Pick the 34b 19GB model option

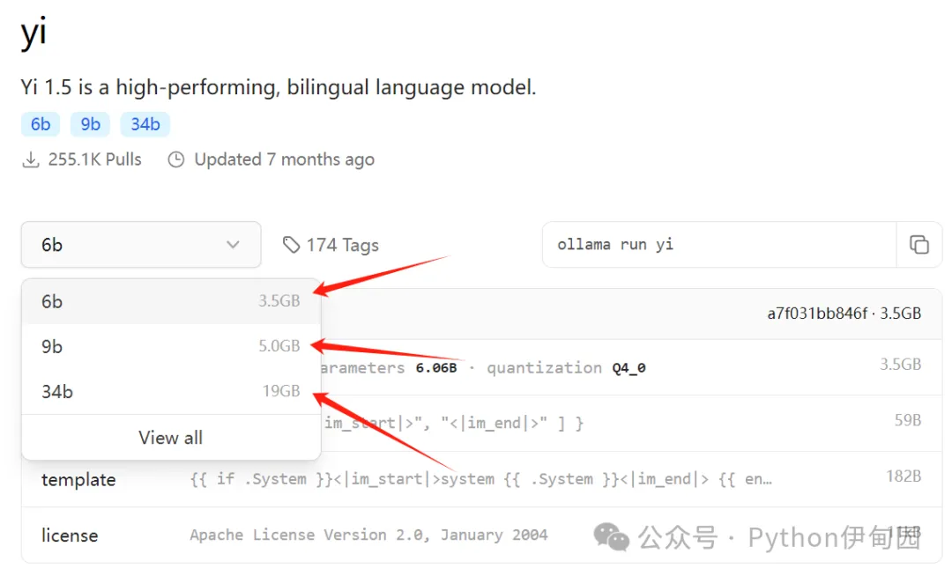(x=171, y=391)
